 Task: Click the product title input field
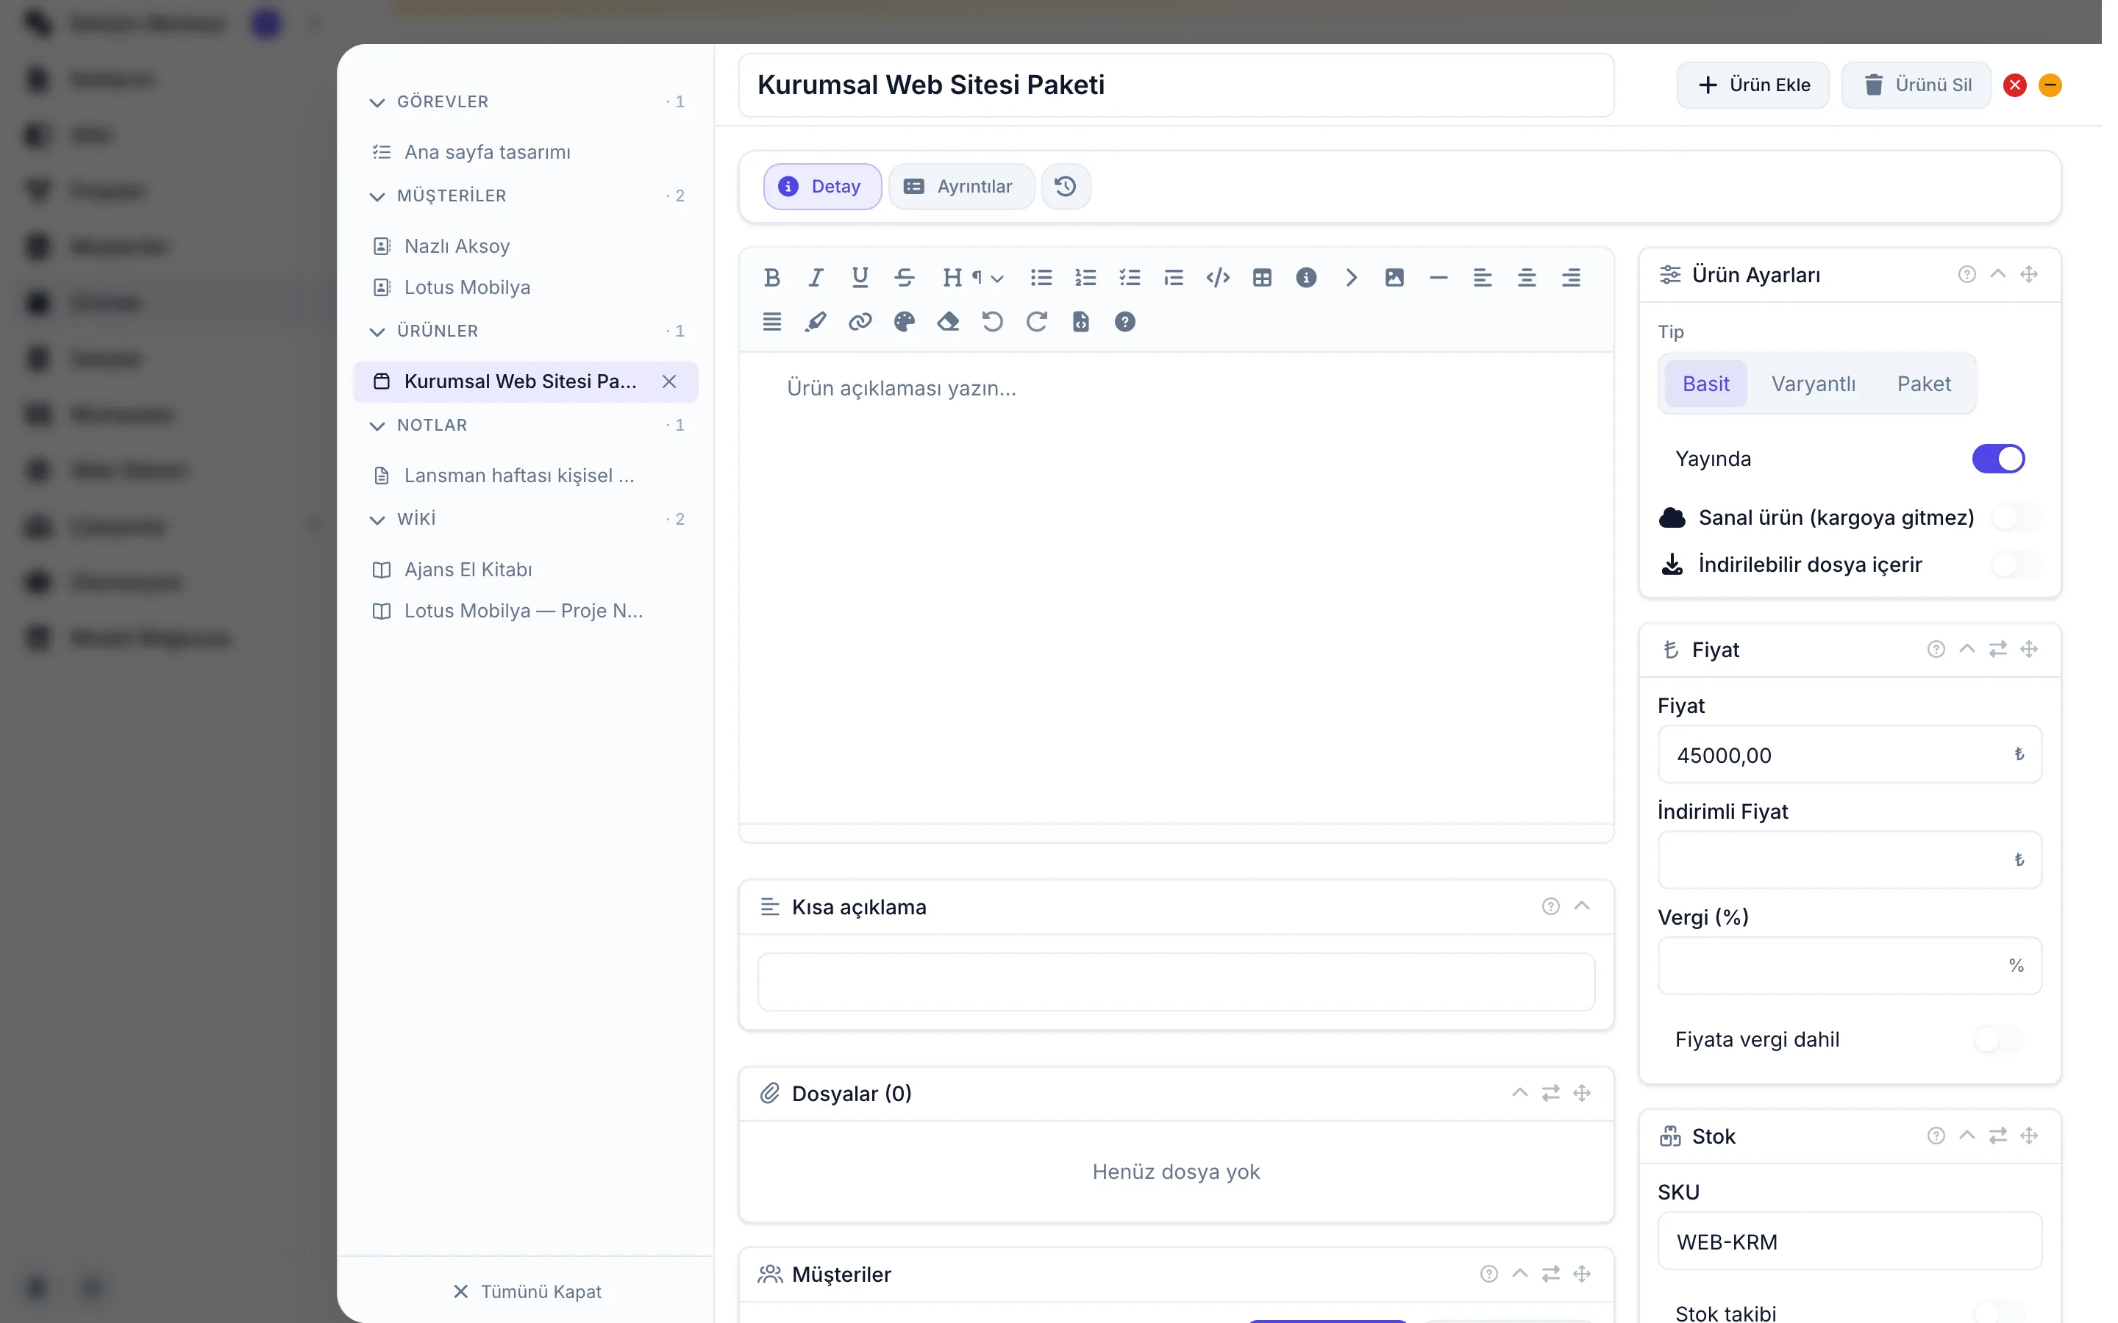tap(1175, 85)
